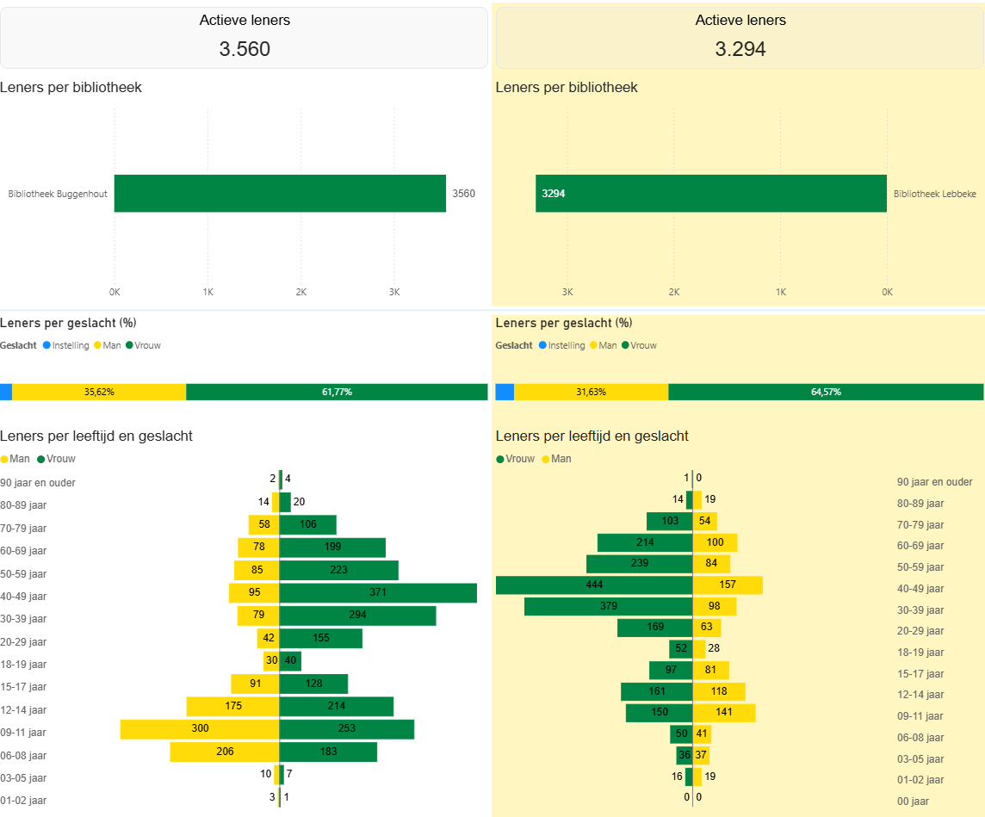Viewport: 985px width, 817px height.
Task: Select the Bibliotheek Buggenhout bar
Action: tap(280, 194)
